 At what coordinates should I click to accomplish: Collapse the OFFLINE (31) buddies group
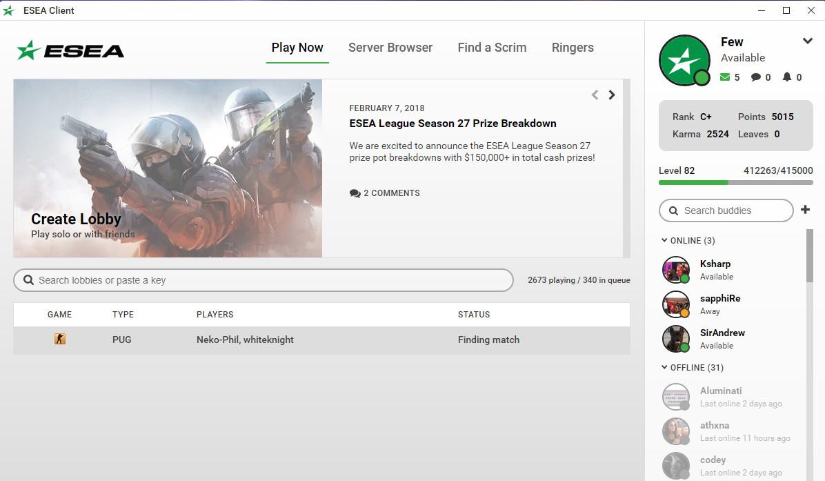664,368
